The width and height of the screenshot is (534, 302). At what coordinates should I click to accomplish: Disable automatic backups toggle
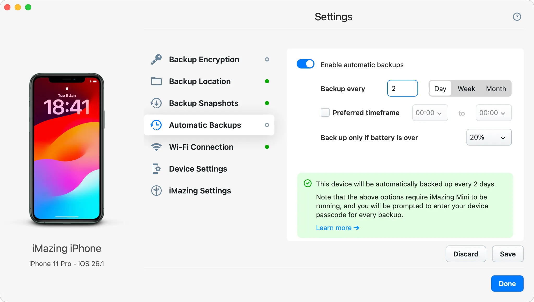[306, 64]
